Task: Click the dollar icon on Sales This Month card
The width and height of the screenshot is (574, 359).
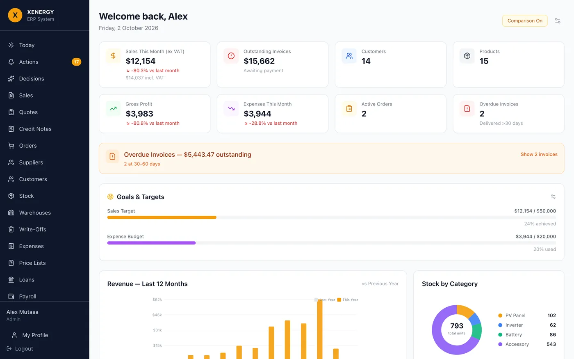Action: pyautogui.click(x=113, y=56)
